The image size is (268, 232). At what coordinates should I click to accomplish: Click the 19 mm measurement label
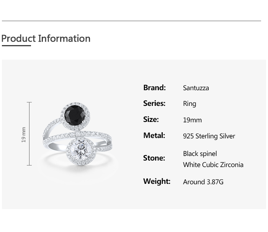24,135
